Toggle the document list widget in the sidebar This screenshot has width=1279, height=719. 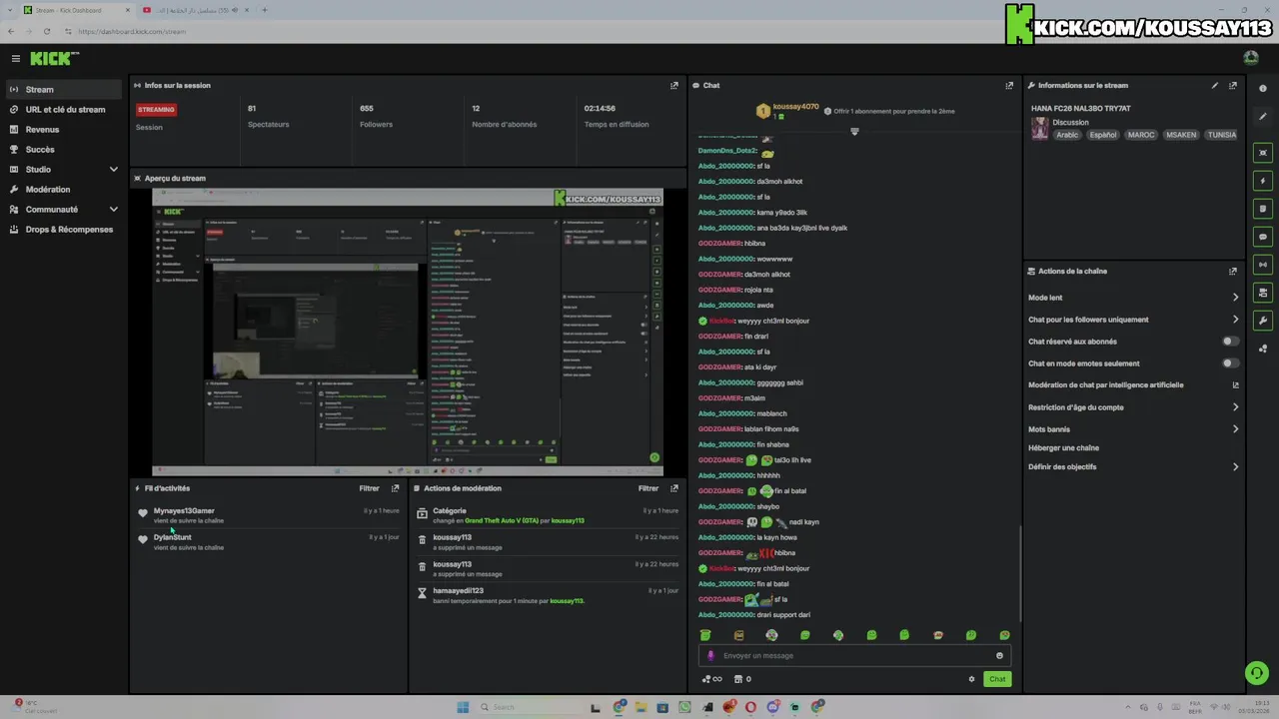1263,209
